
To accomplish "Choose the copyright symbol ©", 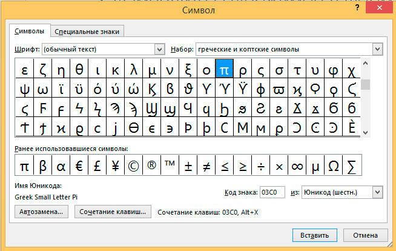I will pos(134,166).
